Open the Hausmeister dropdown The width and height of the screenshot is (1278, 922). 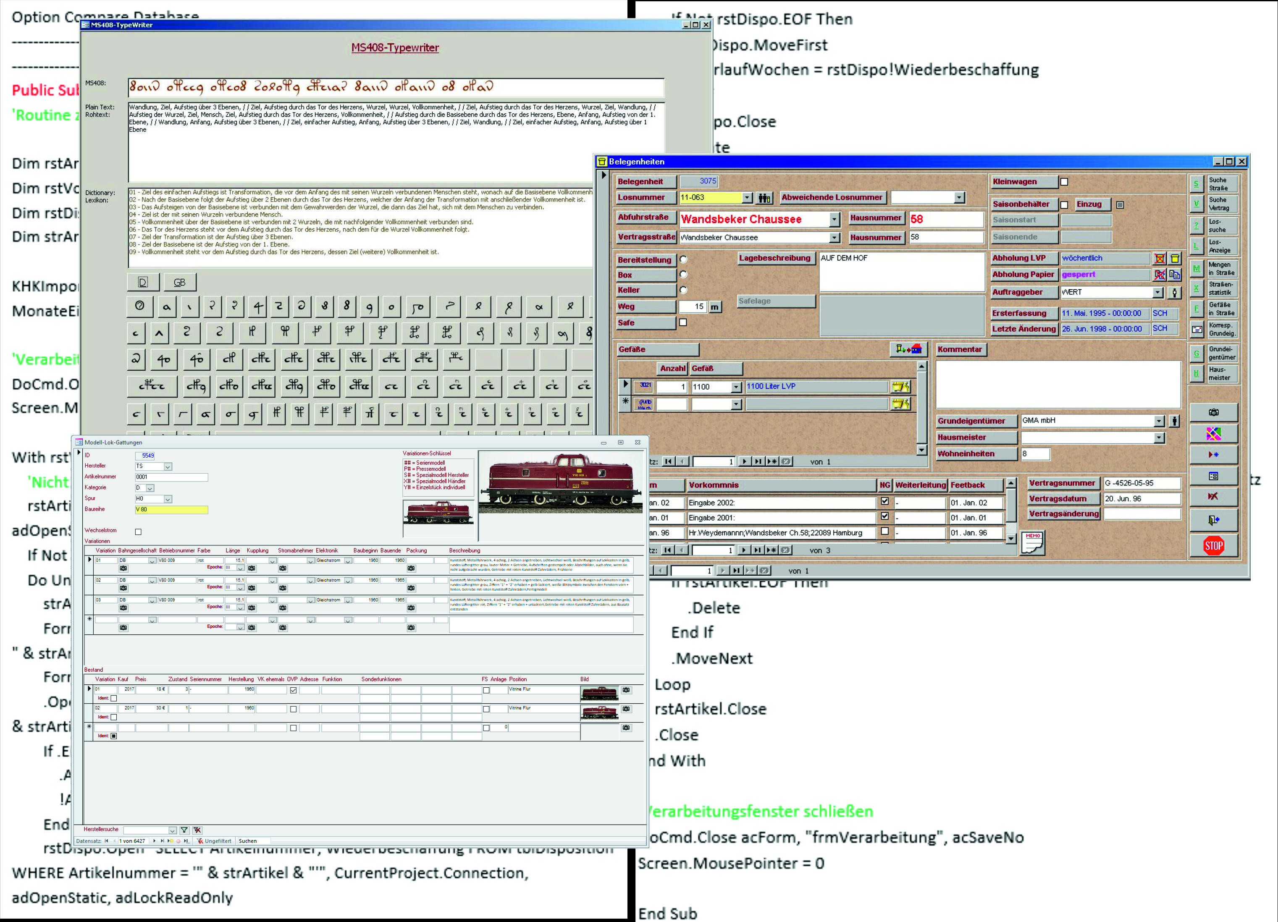[1159, 437]
